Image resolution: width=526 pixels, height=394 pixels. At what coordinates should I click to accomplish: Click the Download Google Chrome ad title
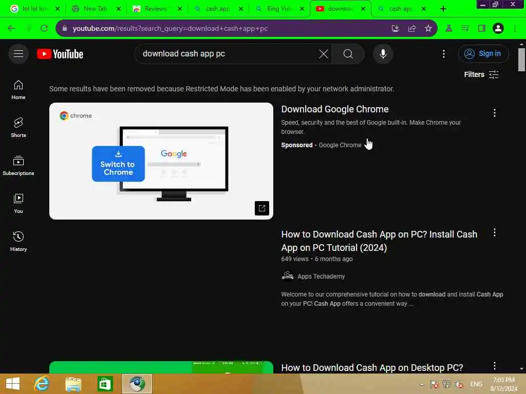[335, 109]
